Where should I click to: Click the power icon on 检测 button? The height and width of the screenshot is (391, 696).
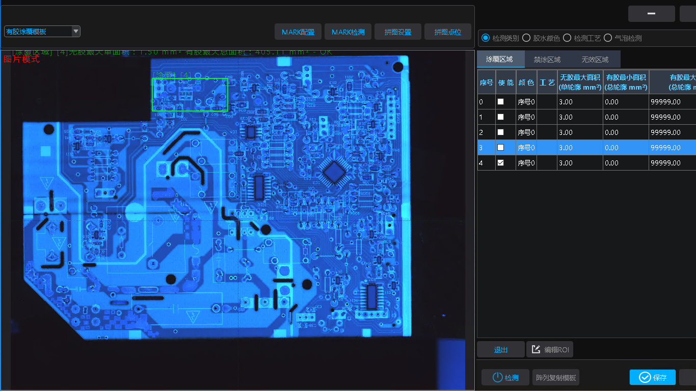[497, 378]
